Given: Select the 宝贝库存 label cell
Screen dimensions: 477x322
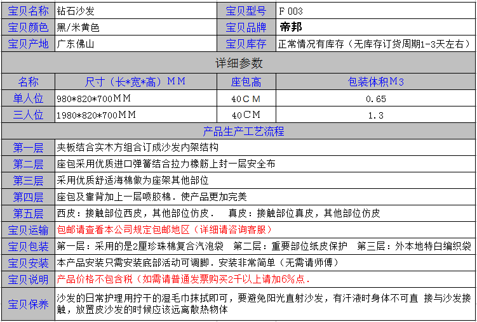Looking at the screenshot, I should point(246,44).
